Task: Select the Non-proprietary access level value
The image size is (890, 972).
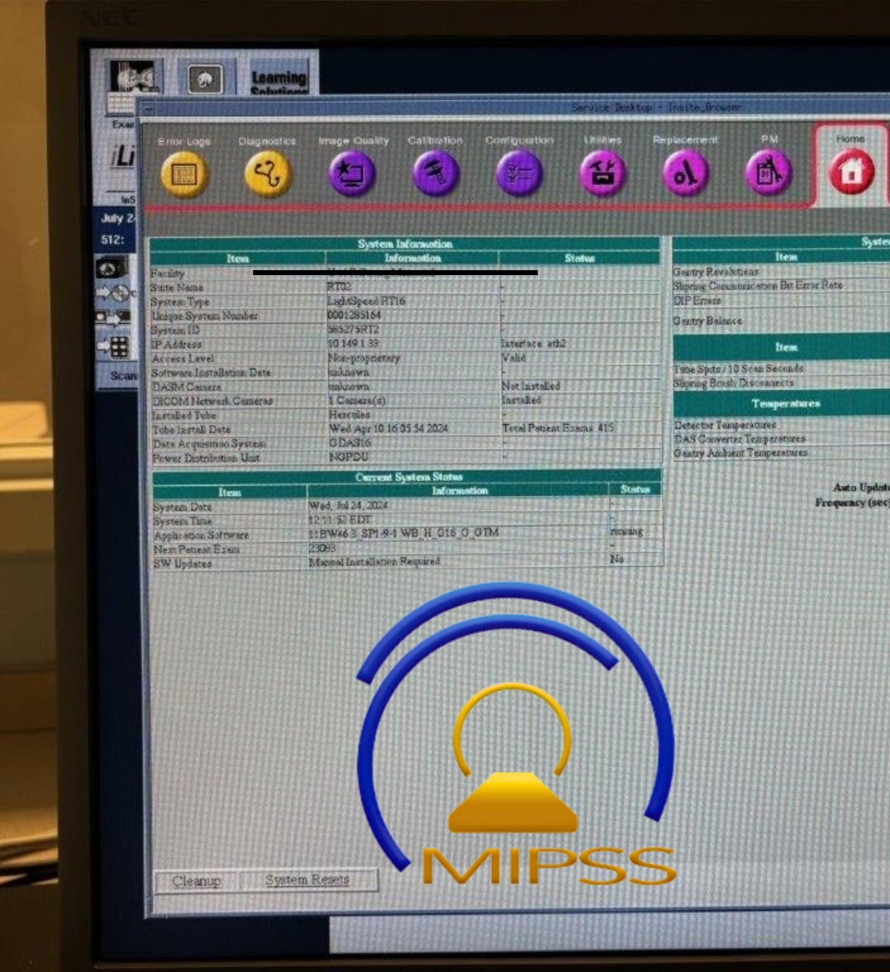Action: pyautogui.click(x=364, y=357)
